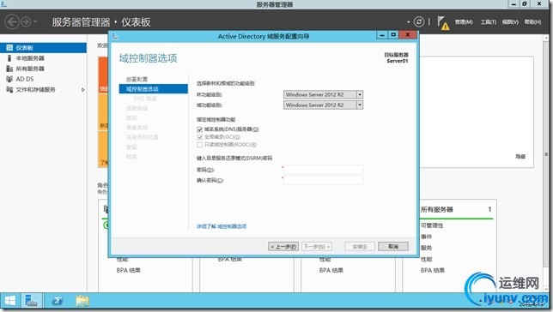The height and width of the screenshot is (312, 553).
Task: Click the back navigation arrow
Action: pos(12,21)
